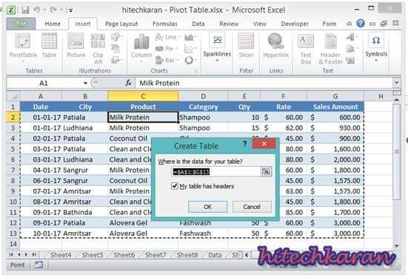Open the Undo history dropdown arrow
Screen dimensions: 408x278
pos(44,10)
